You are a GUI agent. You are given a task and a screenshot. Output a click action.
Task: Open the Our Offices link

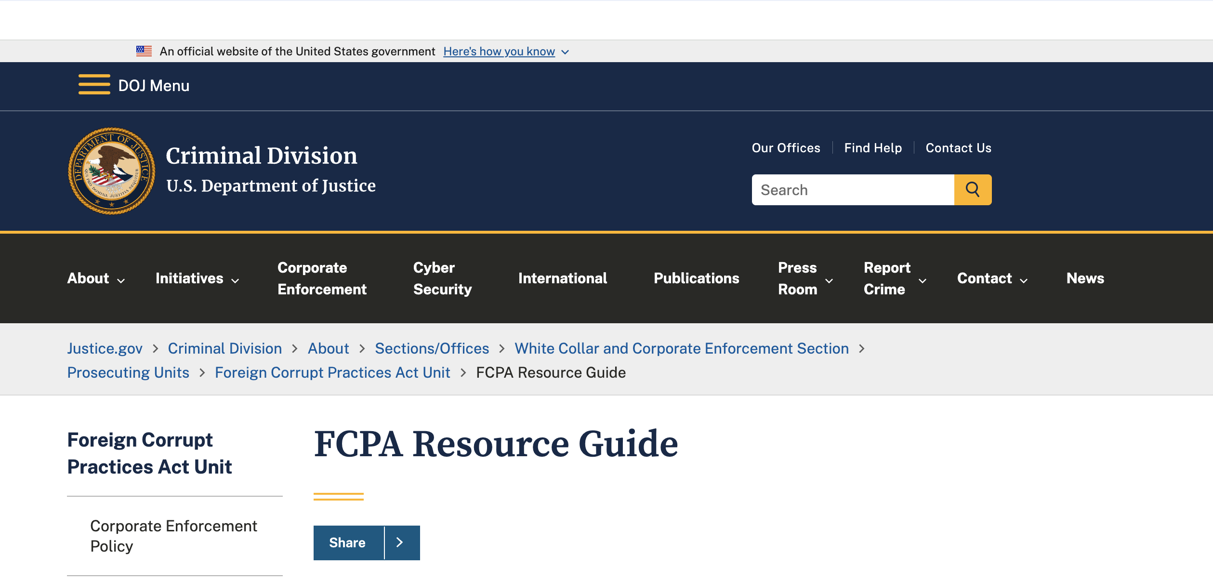point(786,148)
